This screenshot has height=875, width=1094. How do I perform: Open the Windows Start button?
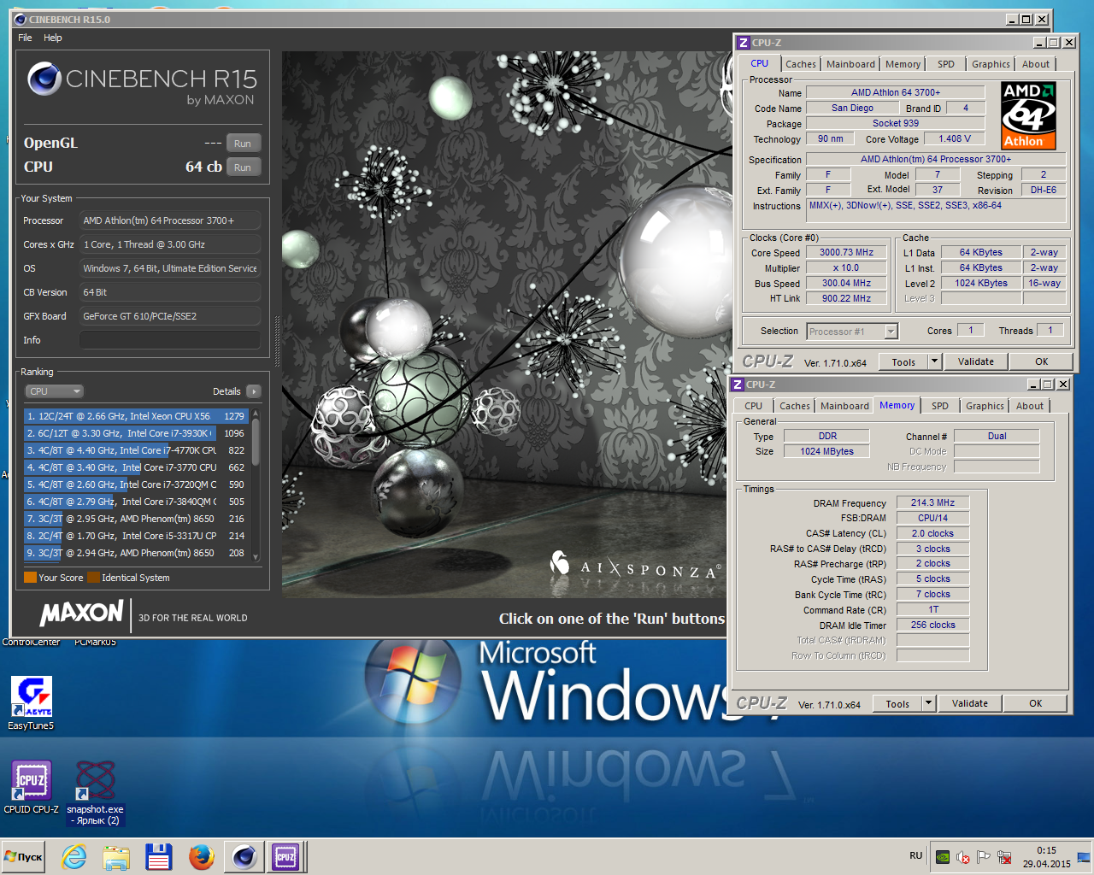point(24,856)
